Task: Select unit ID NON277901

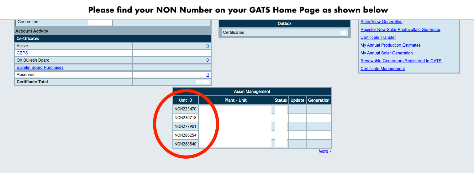Action: point(186,126)
